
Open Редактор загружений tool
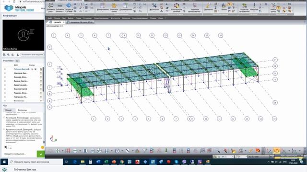click(x=244, y=8)
